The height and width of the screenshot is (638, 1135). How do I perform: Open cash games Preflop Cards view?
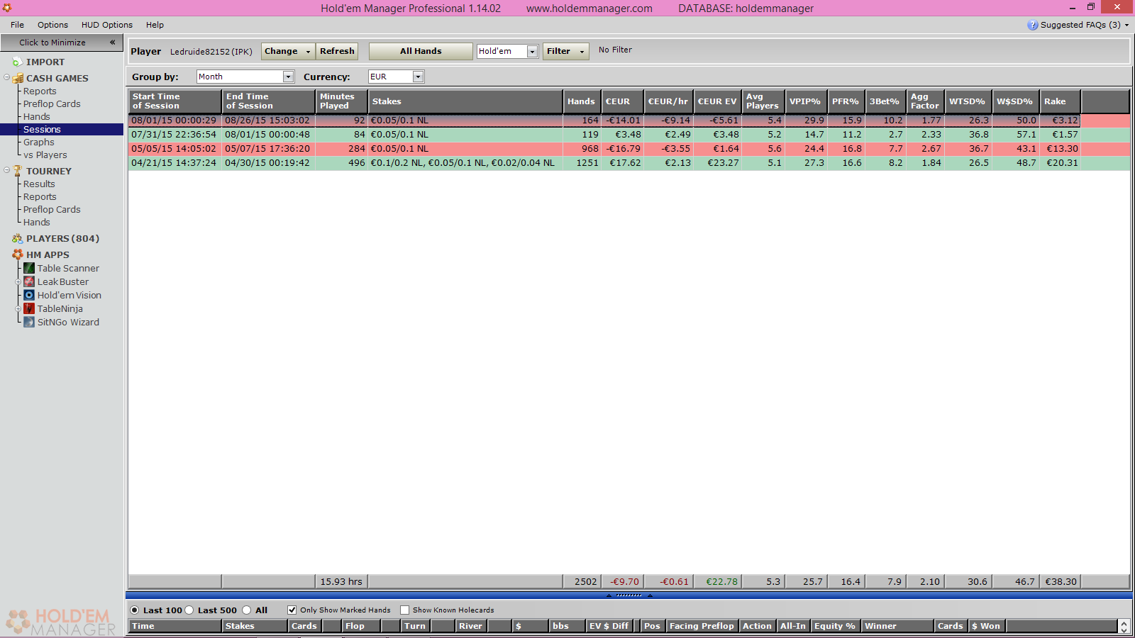[52, 104]
